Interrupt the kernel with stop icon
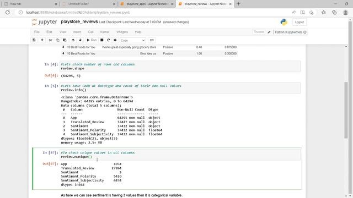Screen dimensions: 353x198 point(101,40)
